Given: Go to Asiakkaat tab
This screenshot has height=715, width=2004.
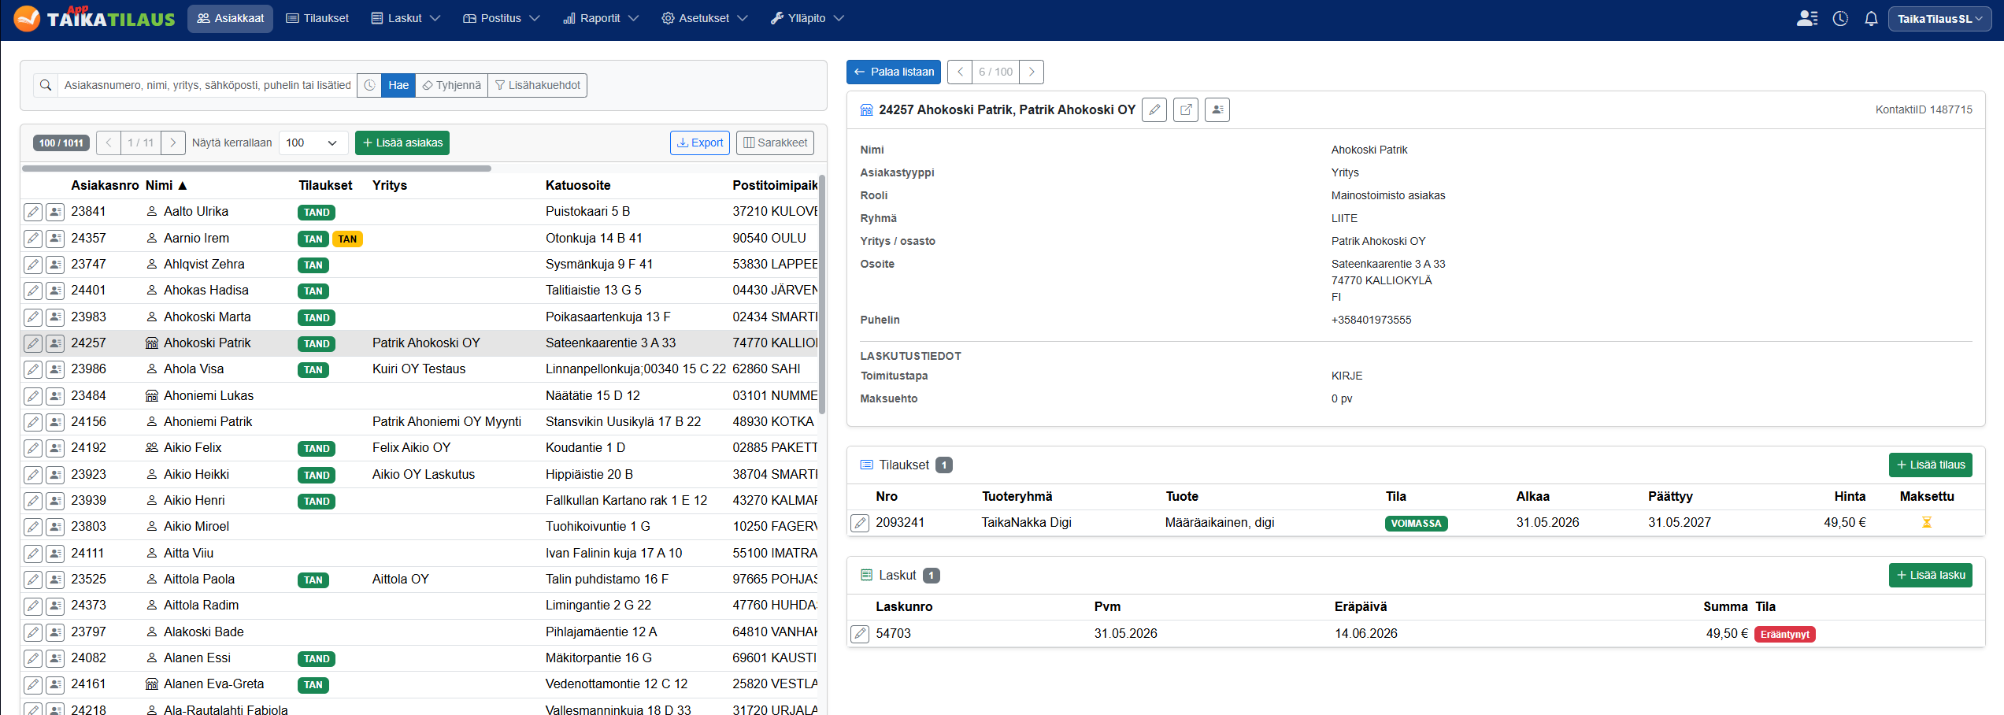Looking at the screenshot, I should tap(230, 18).
